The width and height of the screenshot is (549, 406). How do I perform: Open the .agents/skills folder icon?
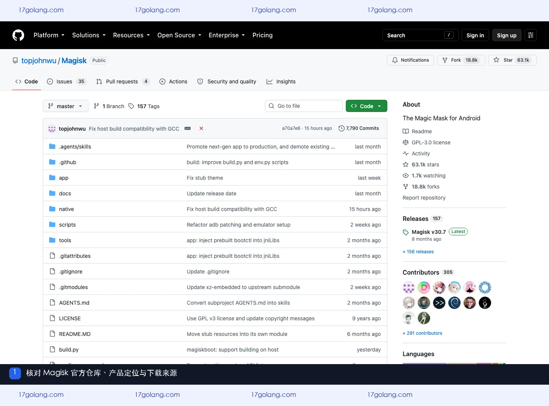click(x=52, y=147)
